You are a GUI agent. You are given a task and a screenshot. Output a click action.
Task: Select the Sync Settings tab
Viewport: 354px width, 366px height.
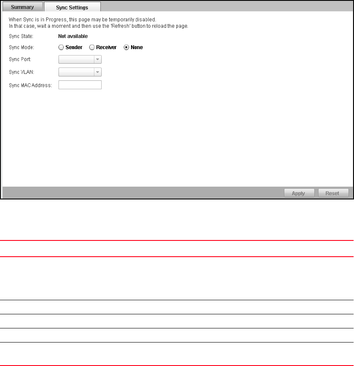tap(72, 7)
